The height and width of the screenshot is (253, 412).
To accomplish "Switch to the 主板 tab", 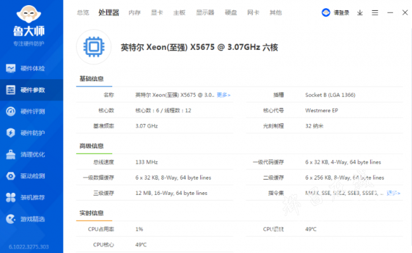I will coord(179,13).
